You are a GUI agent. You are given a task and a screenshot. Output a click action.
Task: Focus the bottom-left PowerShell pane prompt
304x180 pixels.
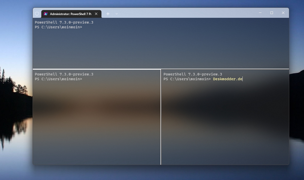click(x=58, y=79)
